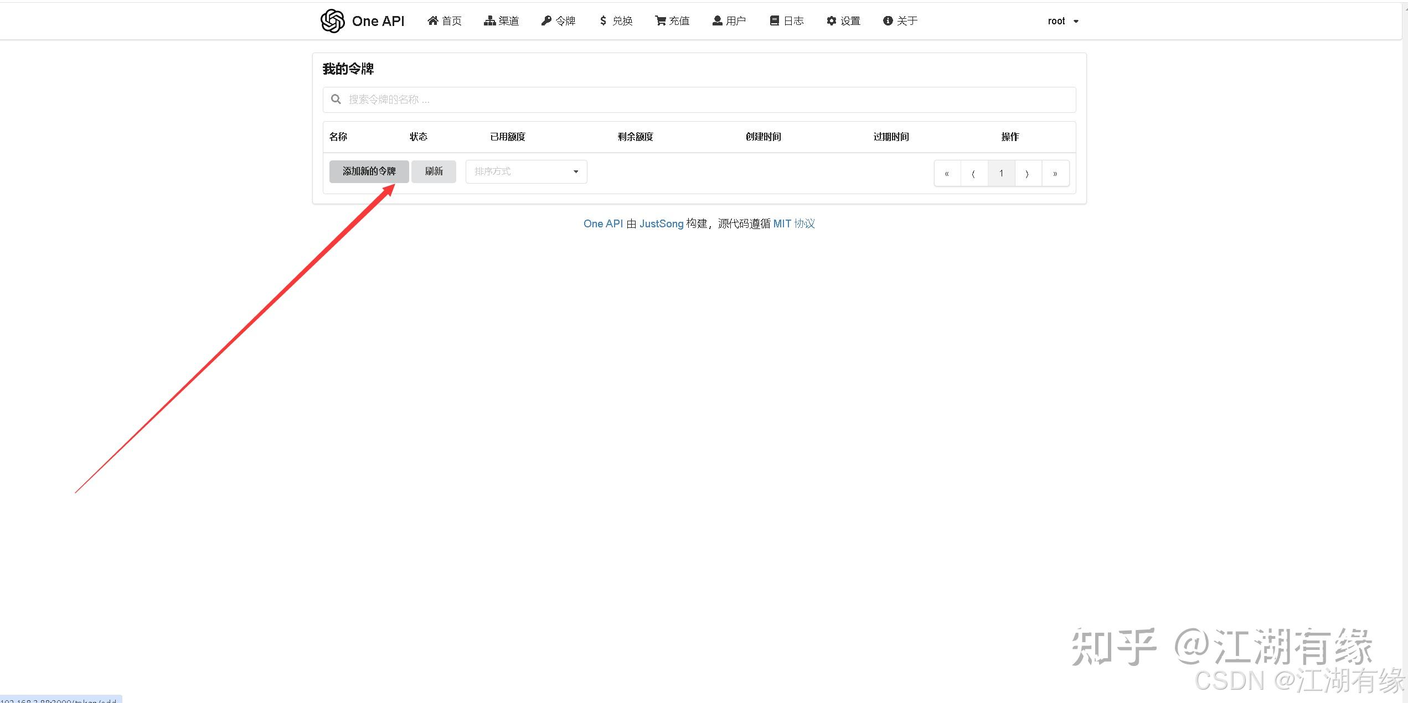Click the 充值 shopping cart icon
Viewport: 1408px width, 703px height.
pyautogui.click(x=660, y=20)
